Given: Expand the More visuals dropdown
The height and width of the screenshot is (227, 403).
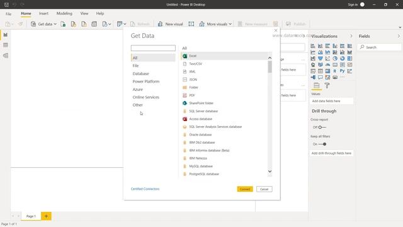Looking at the screenshot, I should coord(230,24).
